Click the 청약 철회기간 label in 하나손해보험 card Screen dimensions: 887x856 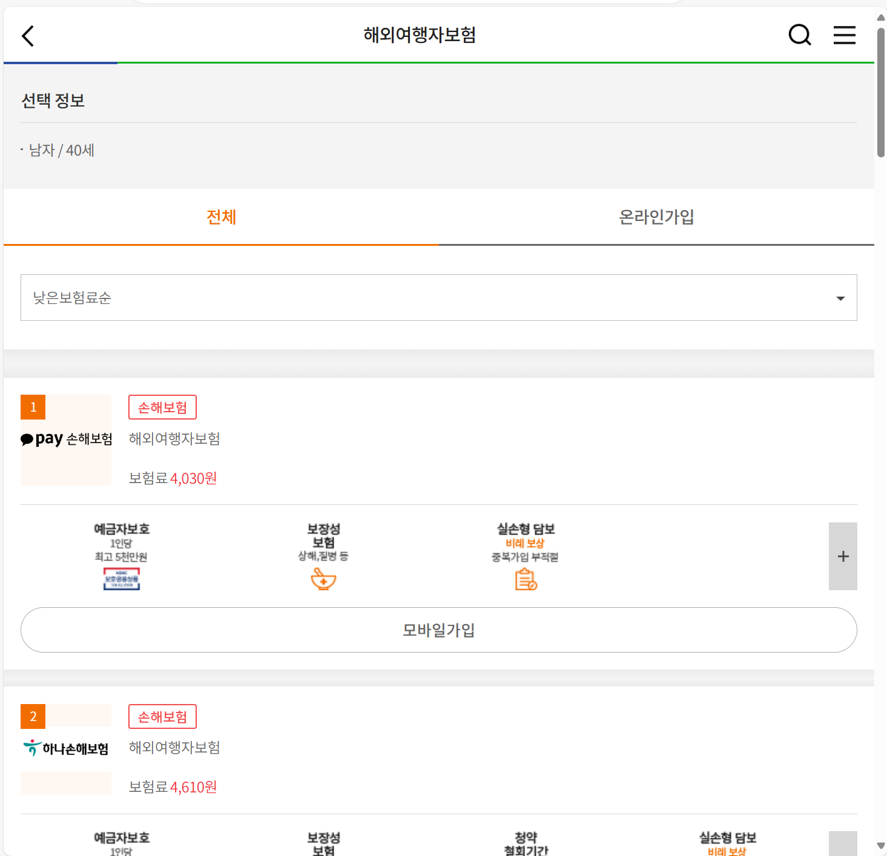[x=526, y=844]
